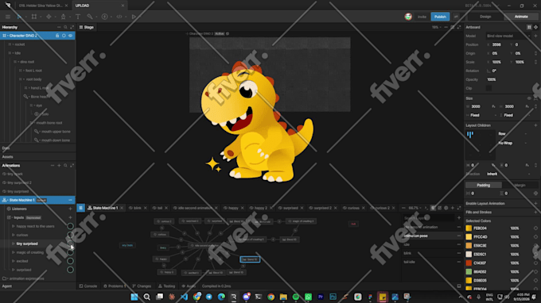This screenshot has width=541, height=303.
Task: Open Visual Studio Code from the taskbar
Action: 185,297
